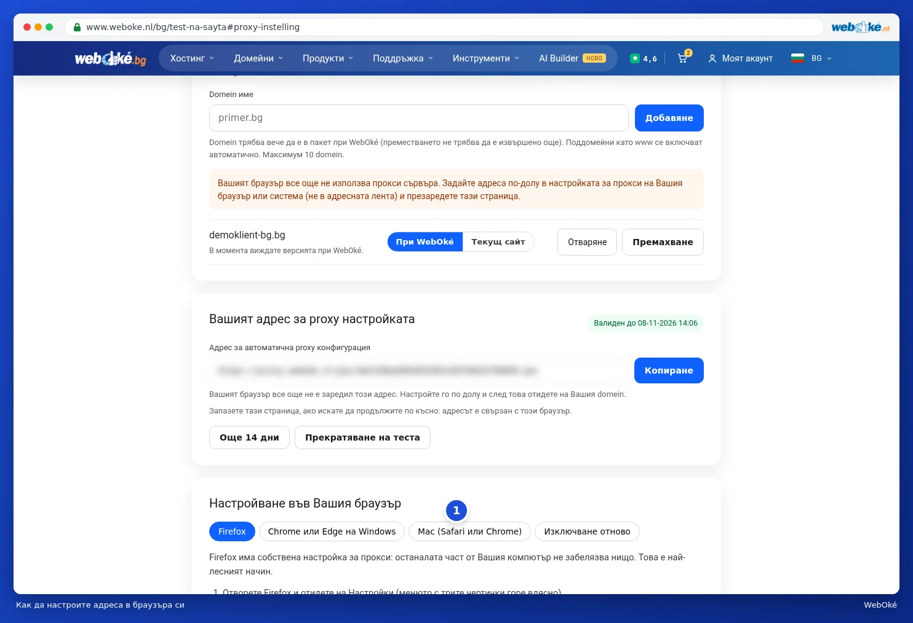Click the 4,6 rating score

coord(650,59)
